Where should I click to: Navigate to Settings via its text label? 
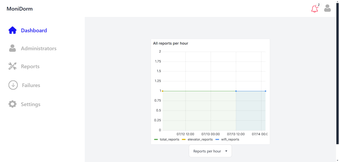click(x=31, y=104)
